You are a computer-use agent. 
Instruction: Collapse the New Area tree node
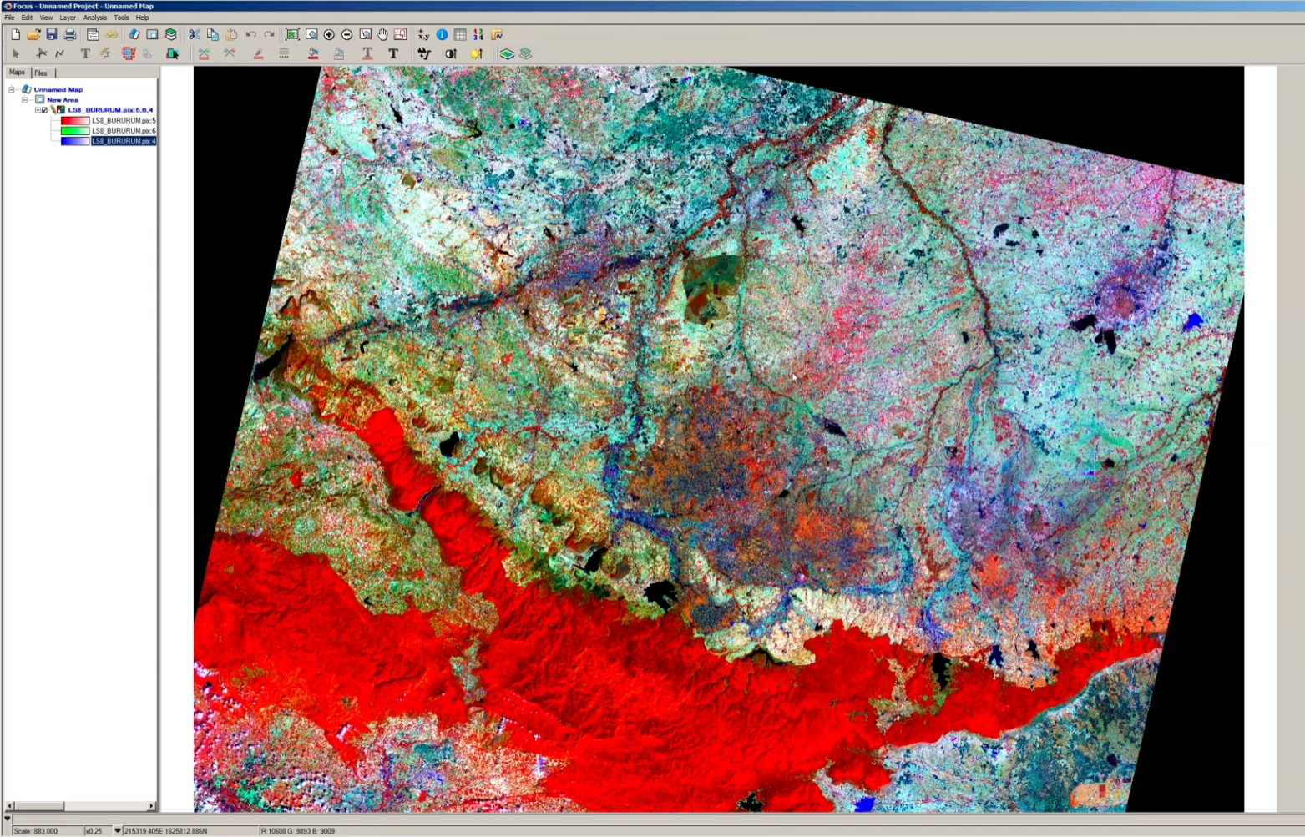[25, 100]
